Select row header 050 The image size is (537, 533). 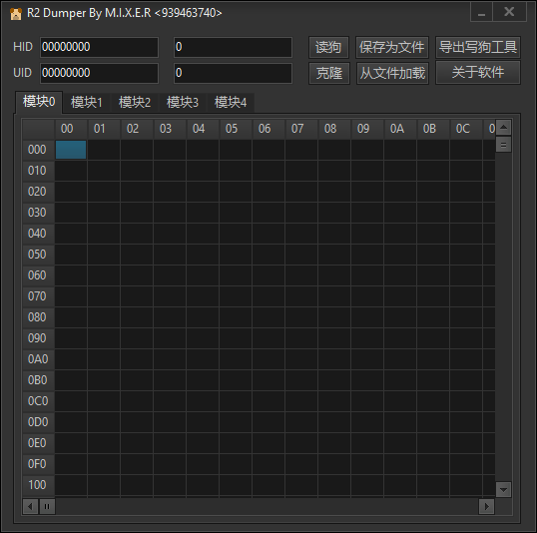click(38, 255)
